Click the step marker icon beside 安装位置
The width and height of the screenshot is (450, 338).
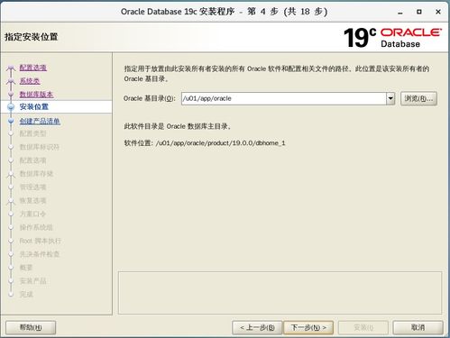point(11,107)
